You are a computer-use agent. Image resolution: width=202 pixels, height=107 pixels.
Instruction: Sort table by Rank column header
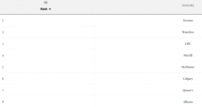pyautogui.click(x=44, y=9)
